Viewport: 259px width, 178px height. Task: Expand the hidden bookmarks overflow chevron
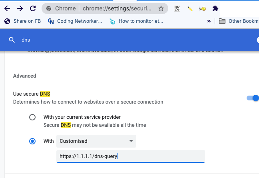pos(209,21)
